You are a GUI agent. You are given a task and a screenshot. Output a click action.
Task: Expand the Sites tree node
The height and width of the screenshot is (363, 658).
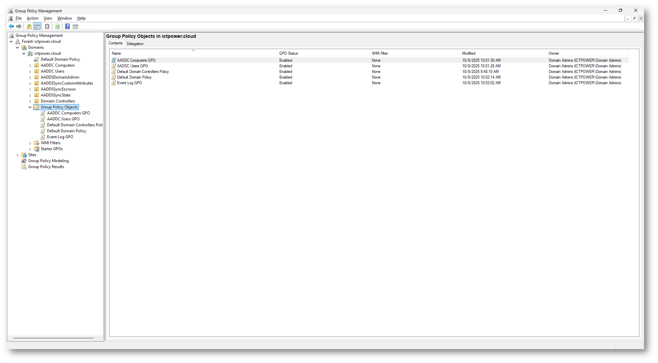pyautogui.click(x=18, y=155)
